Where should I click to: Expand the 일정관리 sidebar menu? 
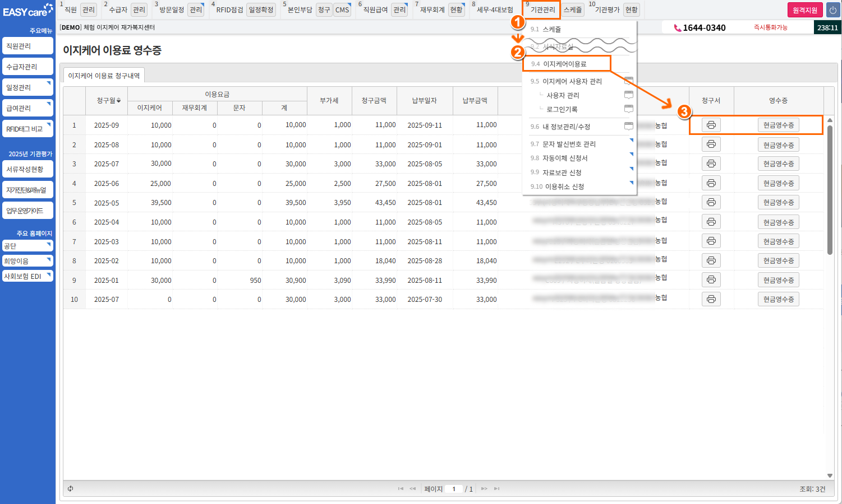coord(27,87)
